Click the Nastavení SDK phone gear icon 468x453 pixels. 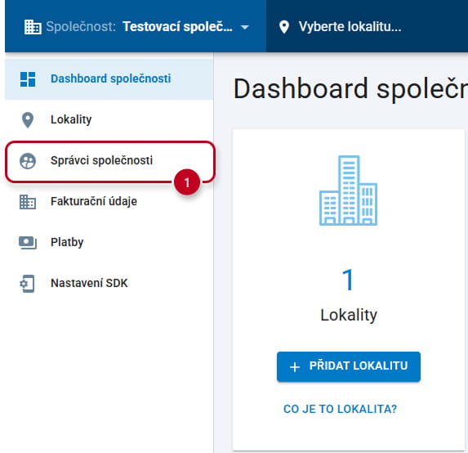tap(27, 284)
